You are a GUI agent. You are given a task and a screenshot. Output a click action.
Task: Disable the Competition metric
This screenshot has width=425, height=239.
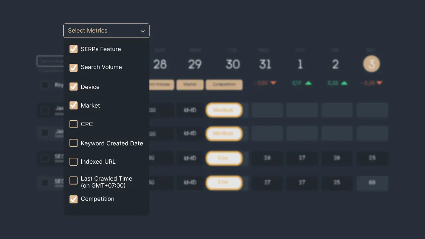click(x=73, y=199)
